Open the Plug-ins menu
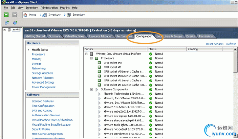 click(x=65, y=8)
